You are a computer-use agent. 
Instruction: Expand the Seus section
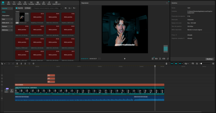click(7, 19)
